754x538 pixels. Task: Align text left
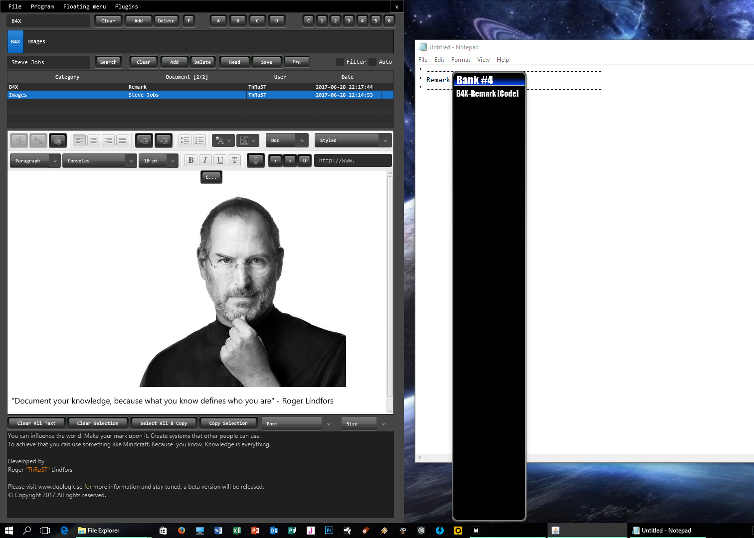pyautogui.click(x=79, y=140)
